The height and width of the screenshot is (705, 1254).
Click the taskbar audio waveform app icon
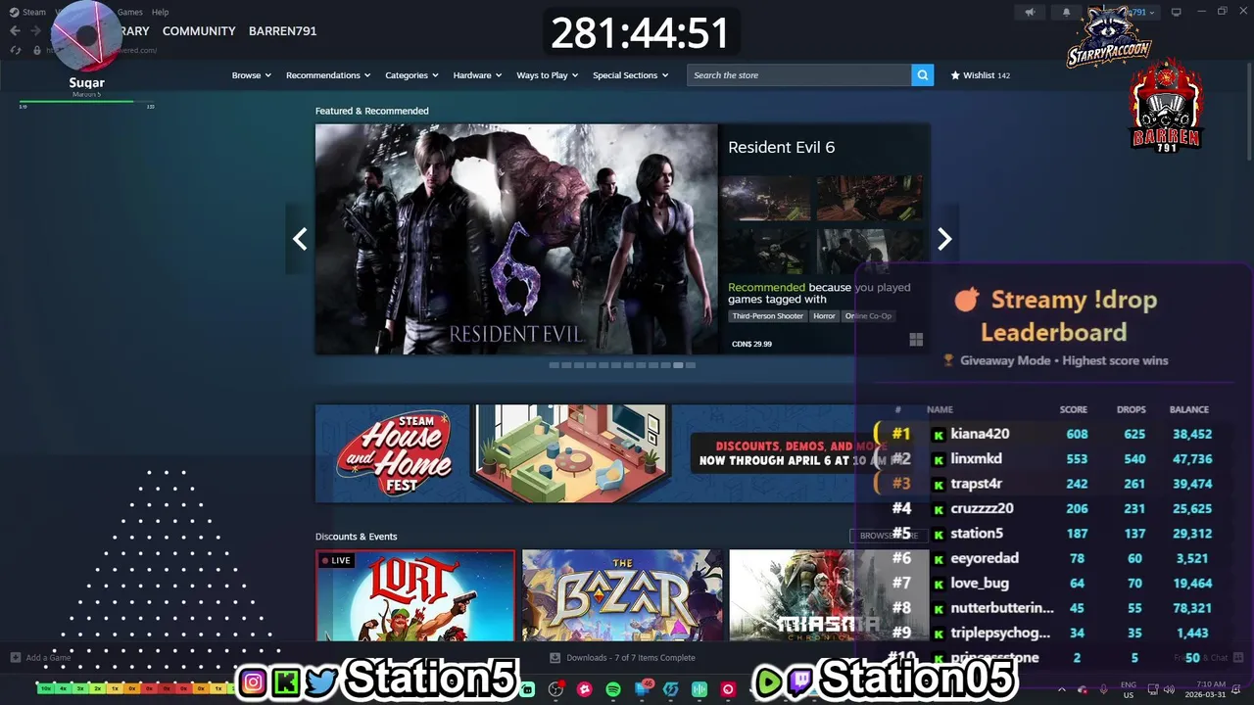click(699, 689)
